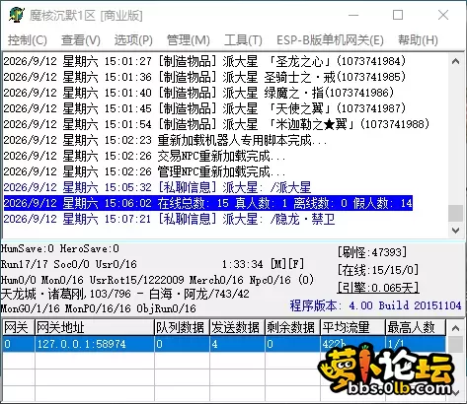467x404 pixels.
Task: Click the log scrollbar down arrow
Action: pyautogui.click(x=456, y=231)
